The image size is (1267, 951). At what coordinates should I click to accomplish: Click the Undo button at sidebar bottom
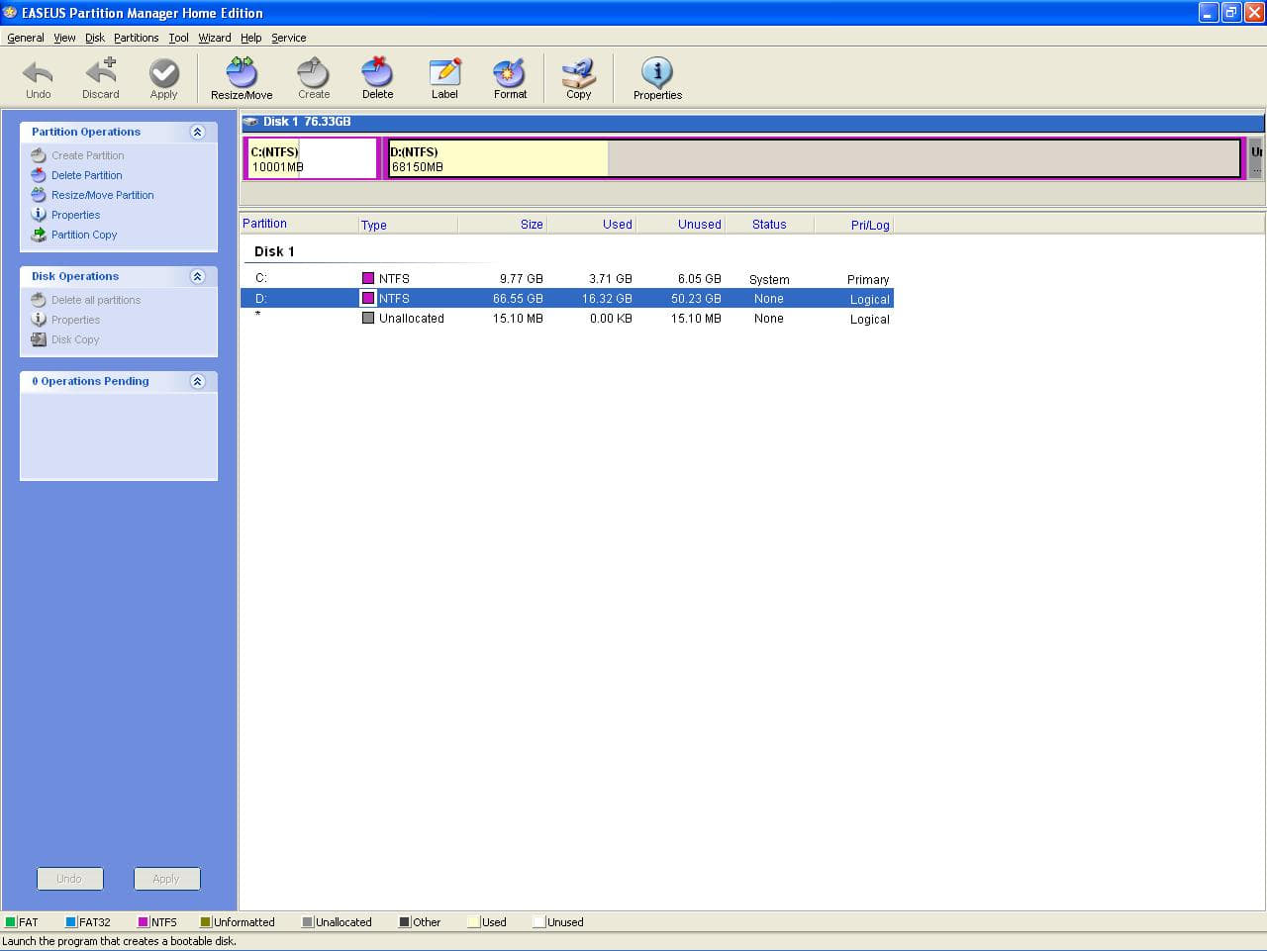69,879
